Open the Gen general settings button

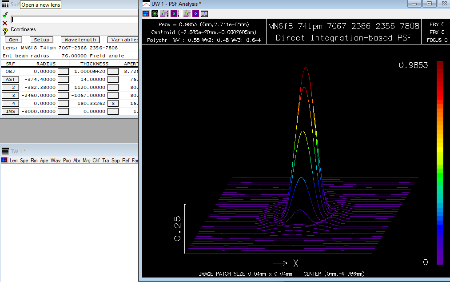coord(13,40)
